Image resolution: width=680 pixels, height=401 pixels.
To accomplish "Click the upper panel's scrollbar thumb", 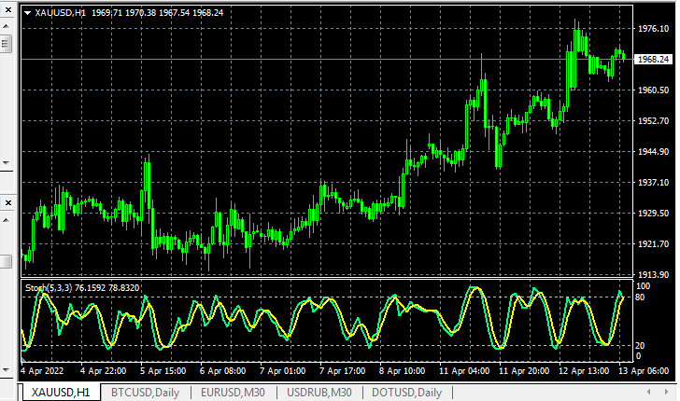I will [x=6, y=44].
